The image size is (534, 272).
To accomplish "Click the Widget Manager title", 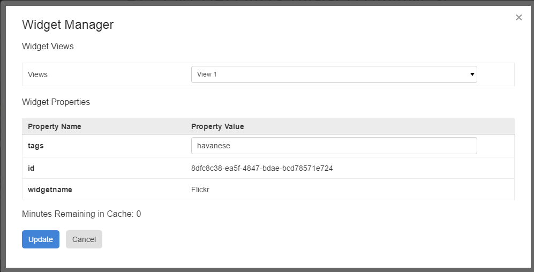I will [67, 25].
